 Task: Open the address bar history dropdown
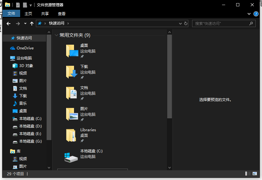point(180,24)
